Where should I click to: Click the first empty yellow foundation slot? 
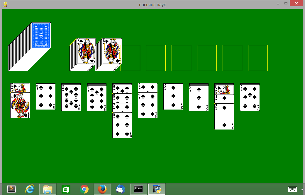click(130, 58)
